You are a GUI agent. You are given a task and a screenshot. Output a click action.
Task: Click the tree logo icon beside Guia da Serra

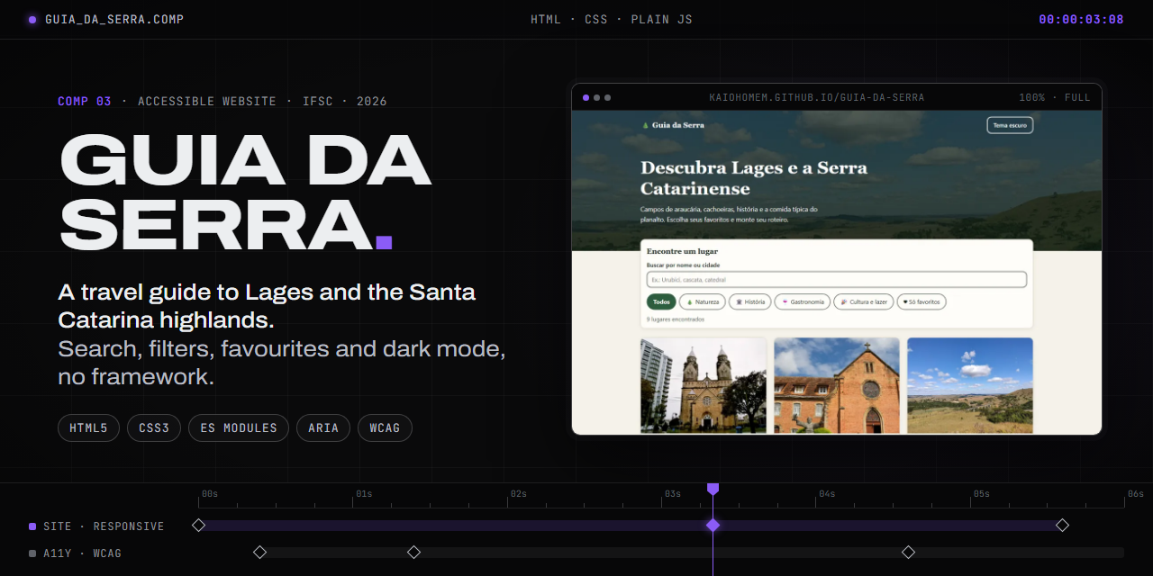pos(645,125)
